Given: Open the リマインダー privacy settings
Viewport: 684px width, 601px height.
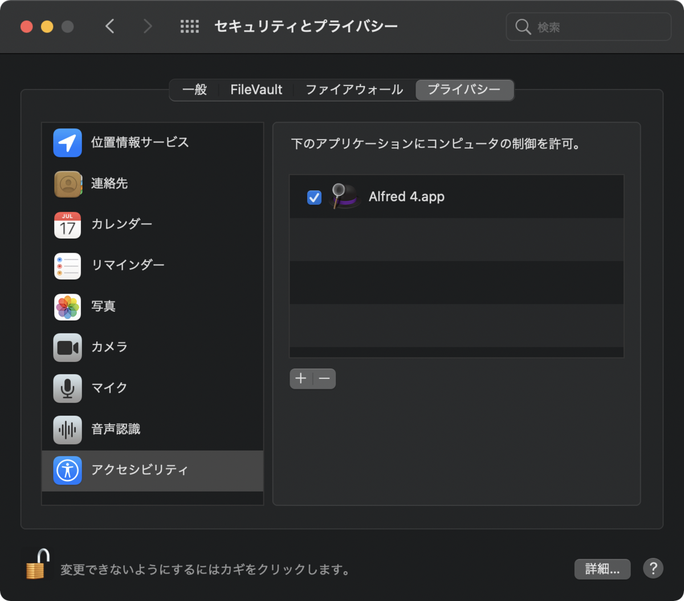Looking at the screenshot, I should point(67,266).
